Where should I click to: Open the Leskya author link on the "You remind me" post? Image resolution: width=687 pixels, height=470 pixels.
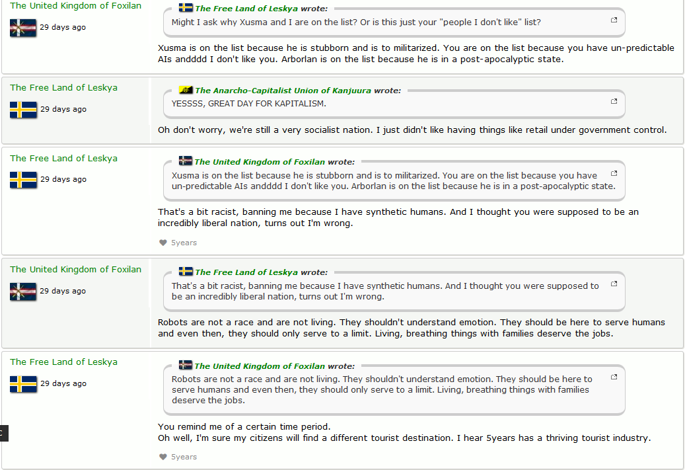(x=63, y=362)
